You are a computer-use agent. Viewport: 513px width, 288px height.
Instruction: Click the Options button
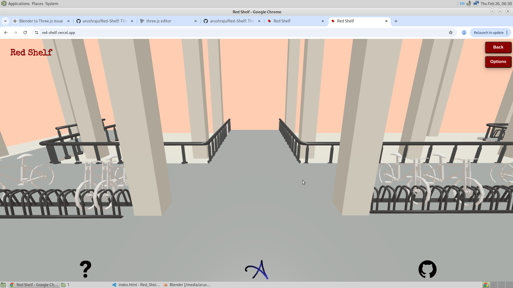coord(498,62)
